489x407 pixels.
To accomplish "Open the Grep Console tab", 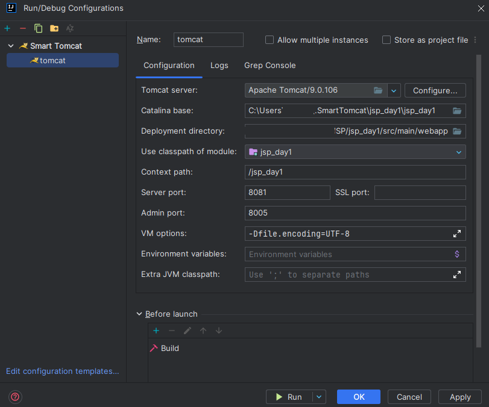I will click(270, 66).
